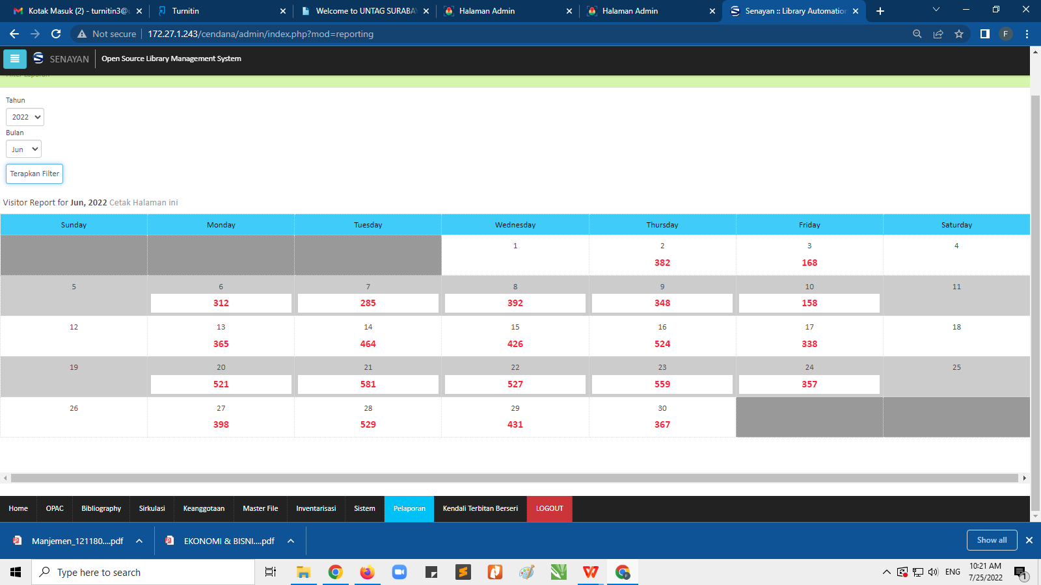Open the Inventarisasi menu

316,508
